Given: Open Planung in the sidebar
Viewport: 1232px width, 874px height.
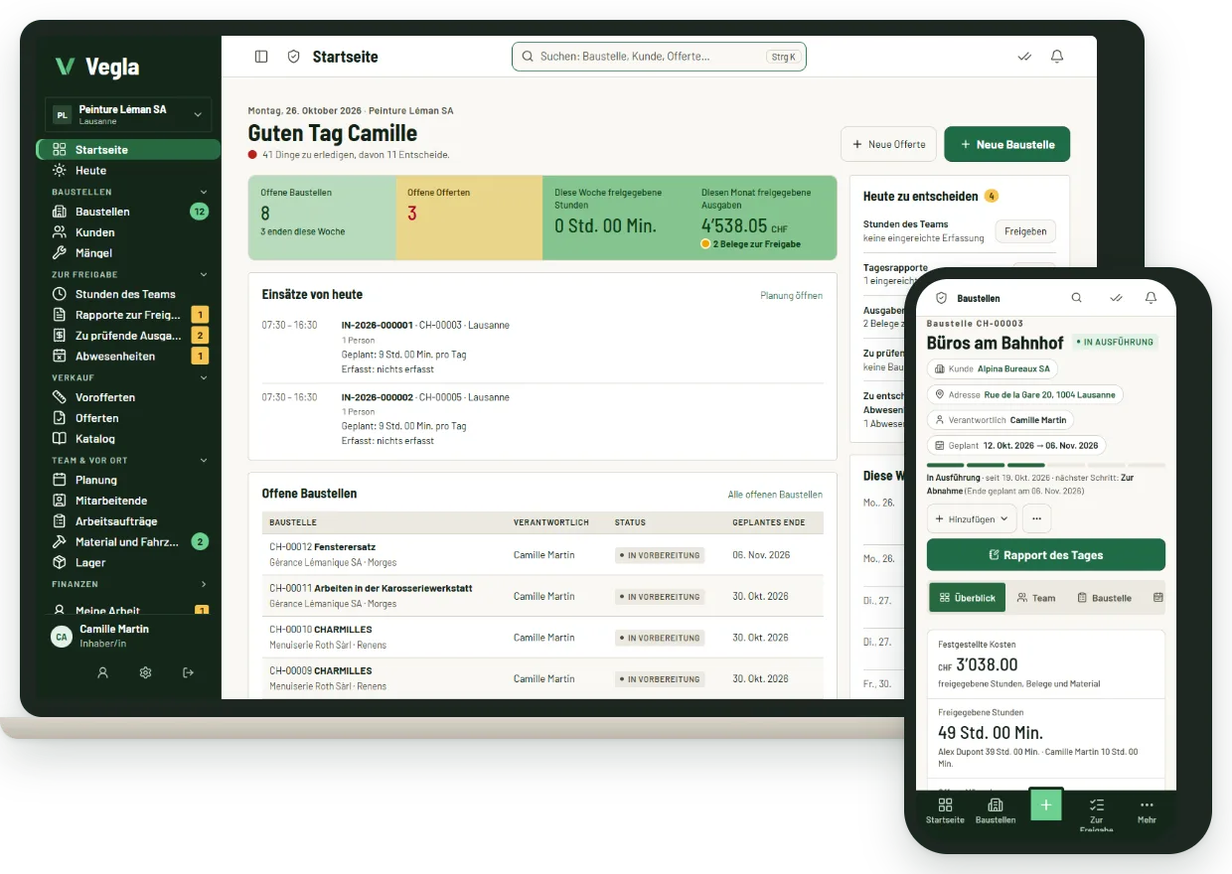Looking at the screenshot, I should [x=128, y=480].
